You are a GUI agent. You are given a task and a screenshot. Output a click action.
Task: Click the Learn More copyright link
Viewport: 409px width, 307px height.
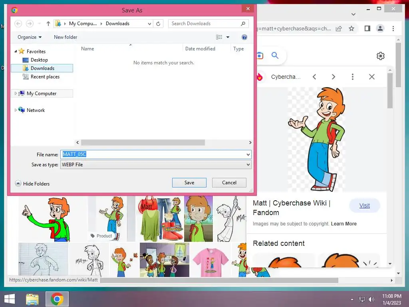[x=343, y=224]
